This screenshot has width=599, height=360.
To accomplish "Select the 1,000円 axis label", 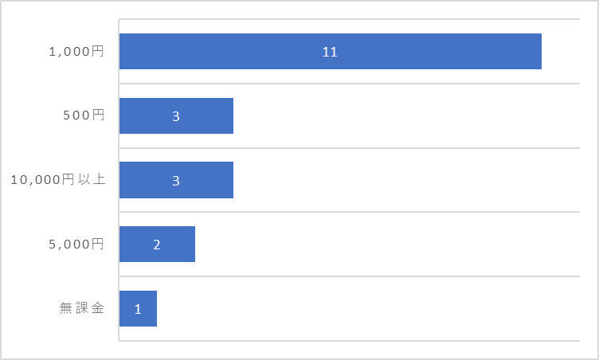I will 76,51.
